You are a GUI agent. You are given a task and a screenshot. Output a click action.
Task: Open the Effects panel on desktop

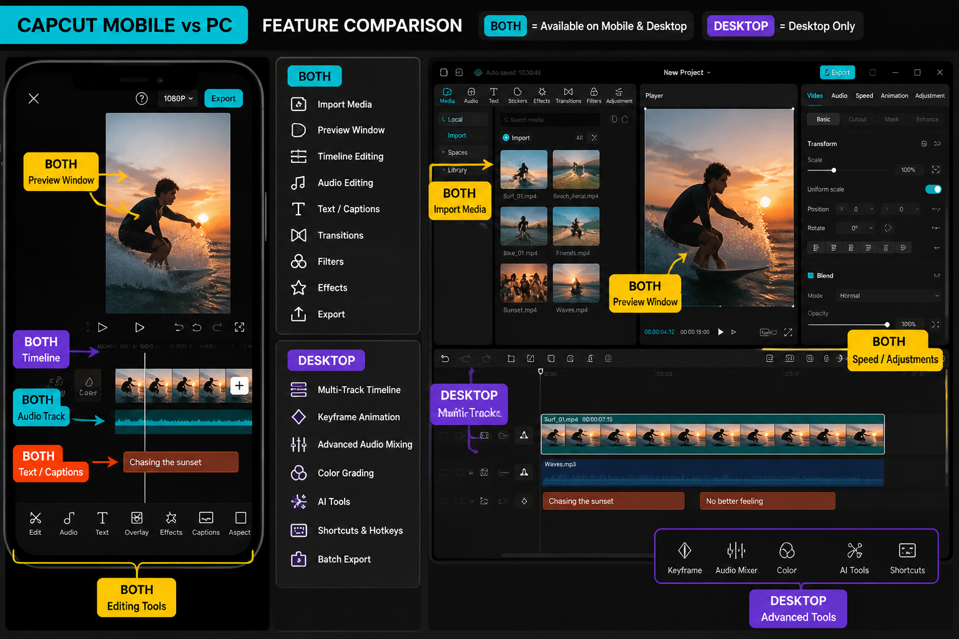[542, 95]
